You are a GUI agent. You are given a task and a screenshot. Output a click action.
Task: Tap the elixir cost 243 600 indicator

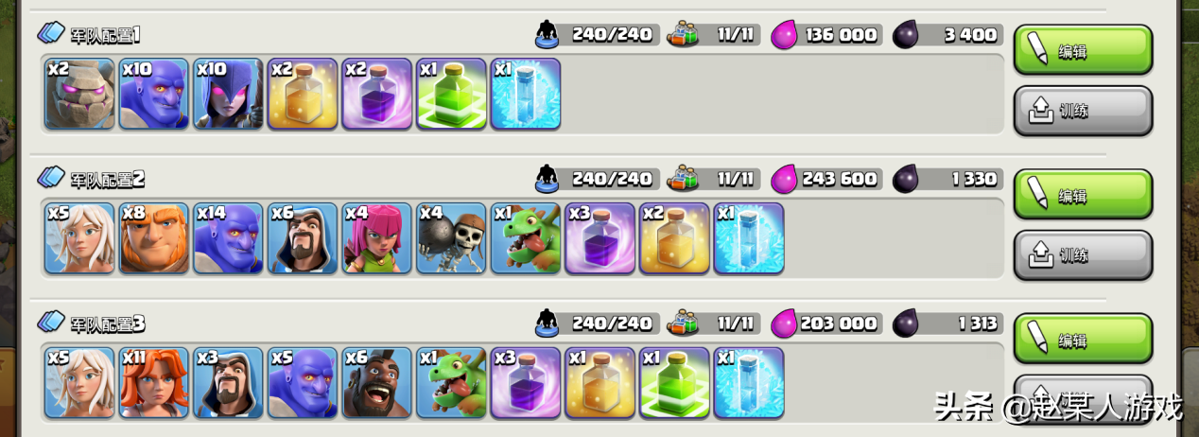coord(826,179)
